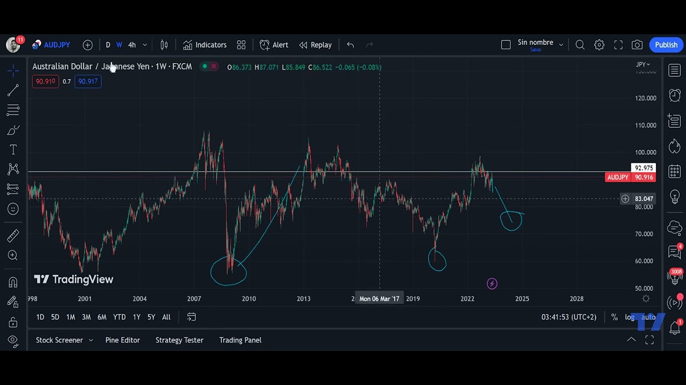This screenshot has height=385, width=686.
Task: Expand the Sin nombre layout dropdown
Action: [561, 45]
